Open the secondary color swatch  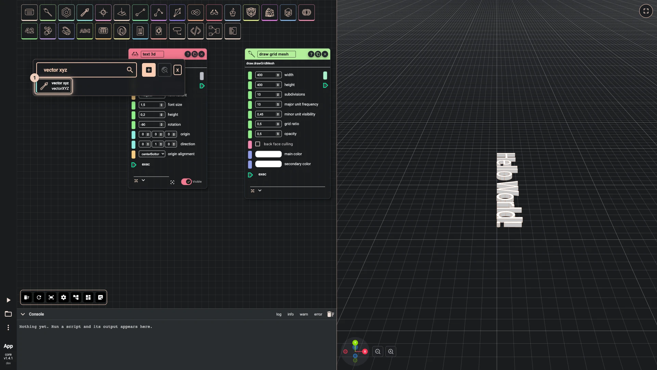pyautogui.click(x=268, y=164)
